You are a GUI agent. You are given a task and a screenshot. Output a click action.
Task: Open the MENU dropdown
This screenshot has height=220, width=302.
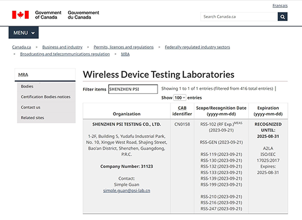tap(23, 33)
